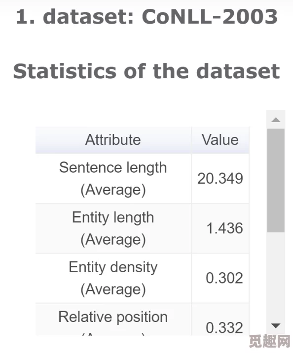Click the scrollbar up arrow

276,120
